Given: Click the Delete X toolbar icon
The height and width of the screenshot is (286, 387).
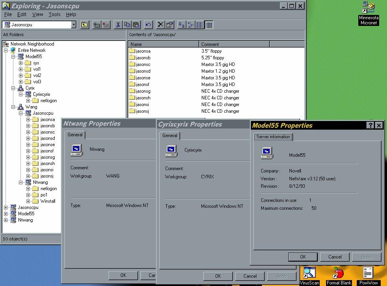Looking at the screenshot, I should coord(160,25).
